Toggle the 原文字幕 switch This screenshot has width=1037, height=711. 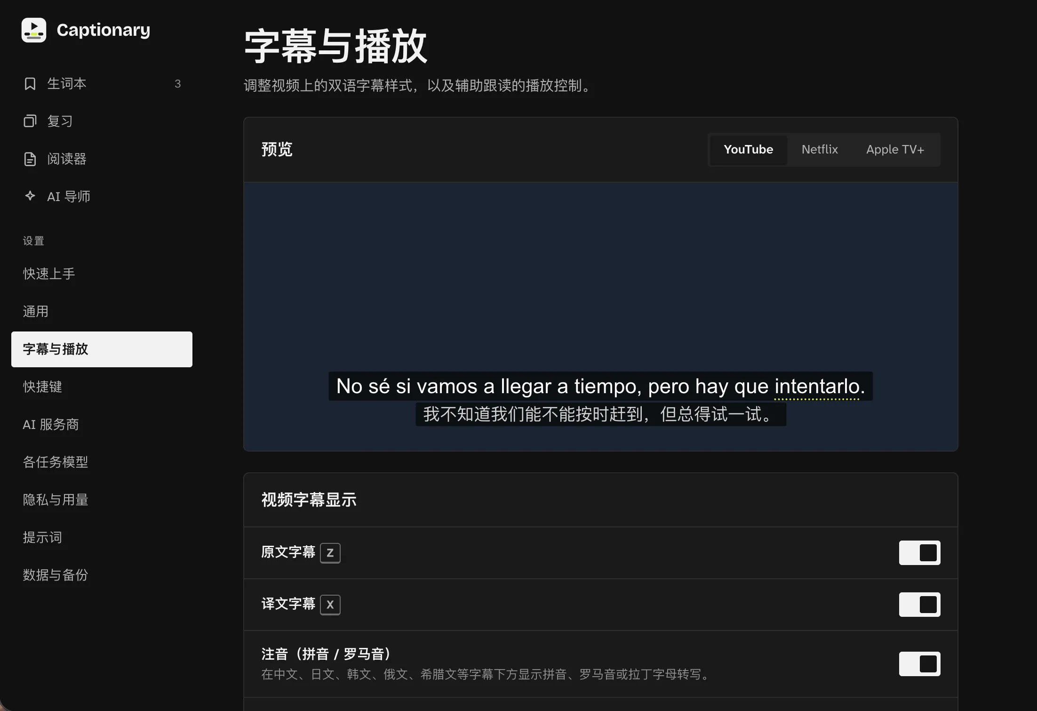click(919, 553)
